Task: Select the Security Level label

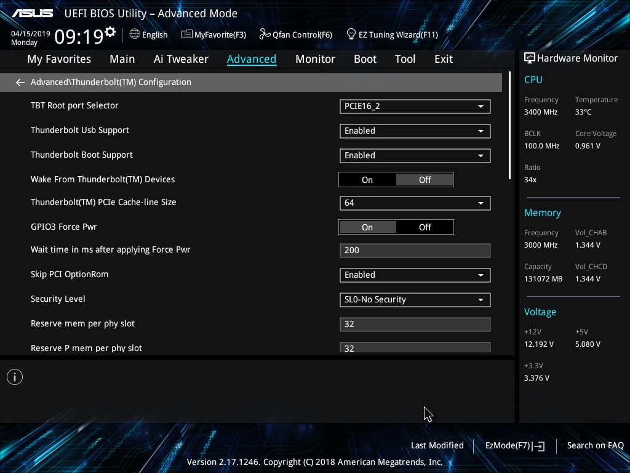Action: pos(58,299)
